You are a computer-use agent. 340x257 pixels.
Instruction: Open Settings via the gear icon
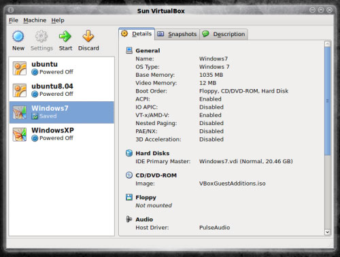(41, 36)
